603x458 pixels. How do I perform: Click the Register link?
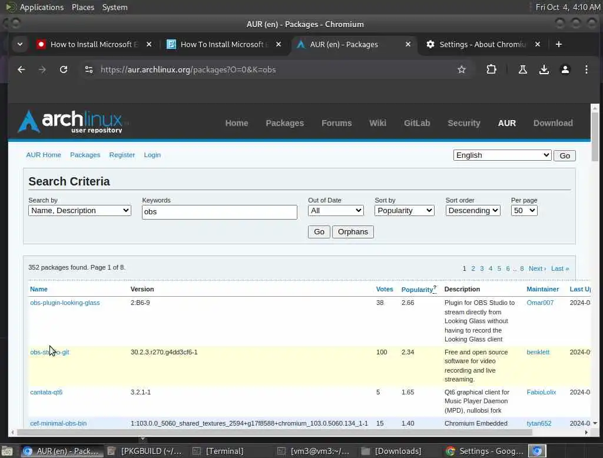coord(122,155)
